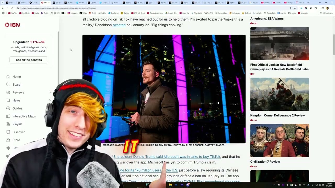Open the browser extensions puzzle icon
The width and height of the screenshot is (335, 188).
[x=316, y=8]
